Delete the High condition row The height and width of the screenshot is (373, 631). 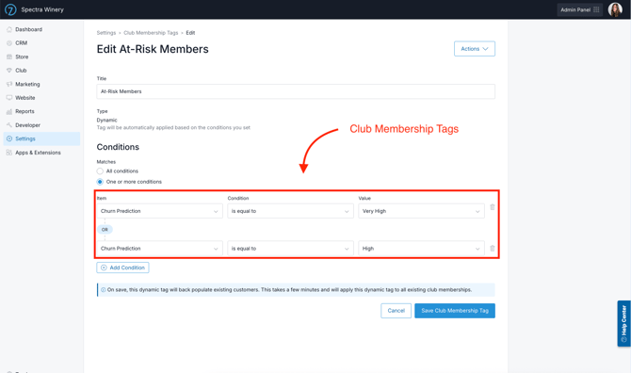coord(493,249)
